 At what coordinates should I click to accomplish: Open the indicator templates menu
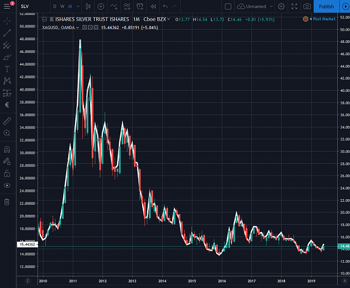127,7
